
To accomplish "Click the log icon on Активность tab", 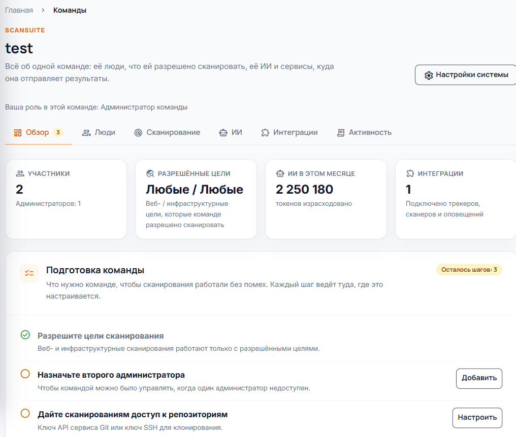I will click(341, 133).
